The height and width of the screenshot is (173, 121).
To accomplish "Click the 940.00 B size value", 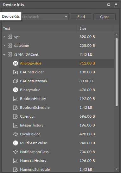I will [87, 143].
